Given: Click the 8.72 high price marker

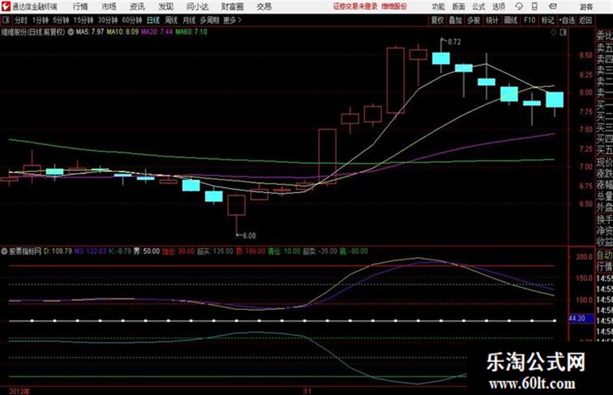Looking at the screenshot, I should (x=454, y=42).
